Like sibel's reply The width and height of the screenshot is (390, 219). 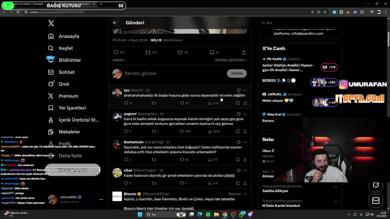point(182,183)
